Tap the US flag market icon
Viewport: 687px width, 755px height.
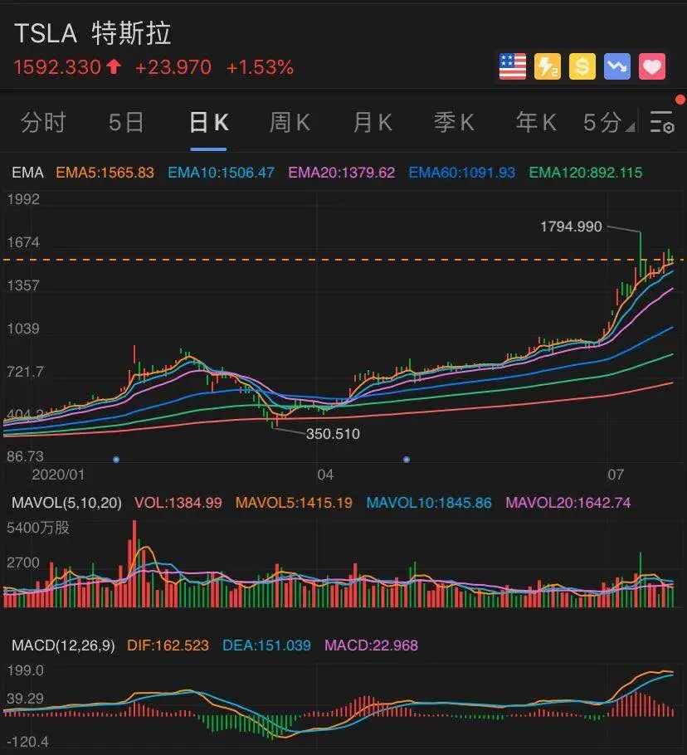[x=513, y=66]
